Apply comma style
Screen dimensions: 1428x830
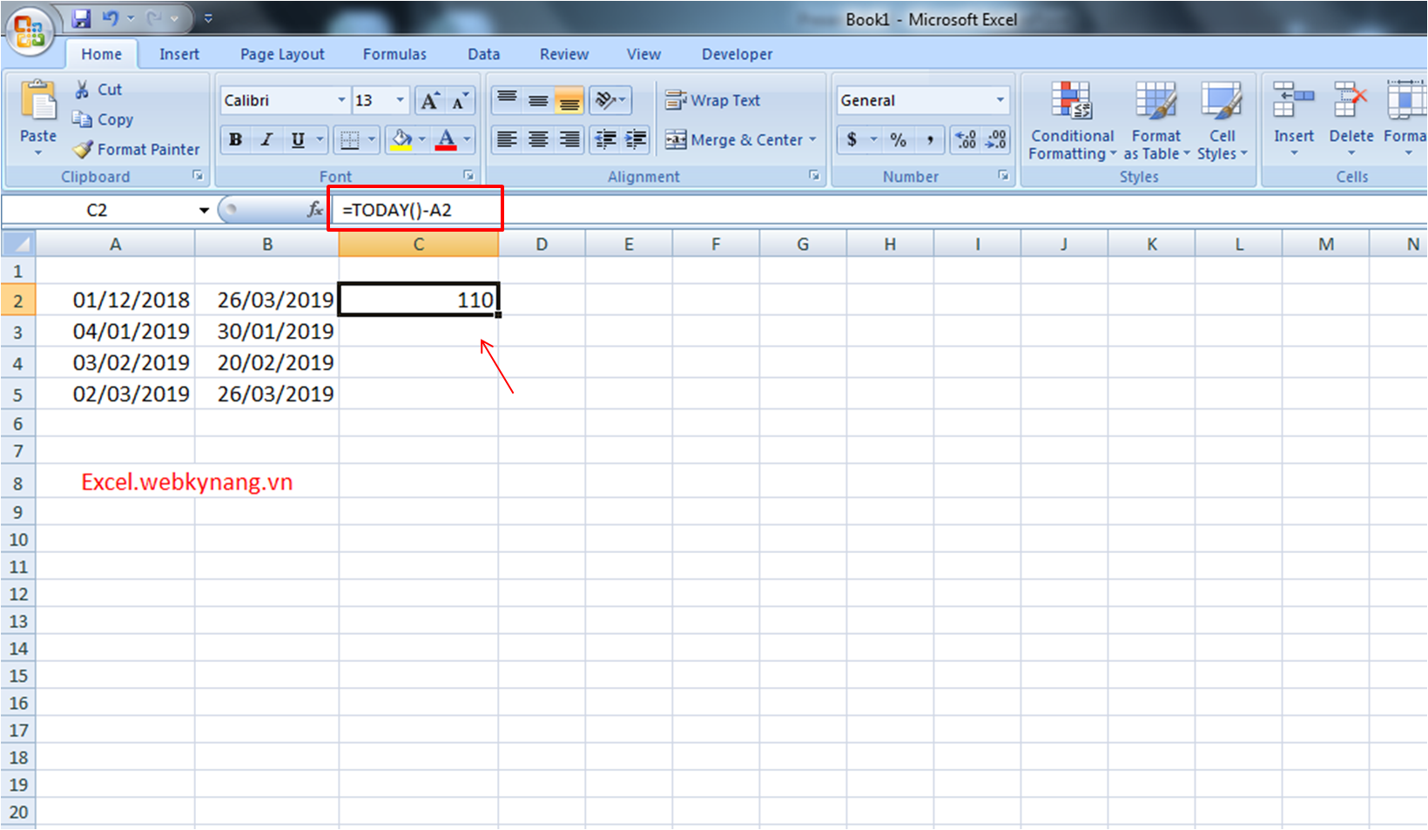[930, 139]
